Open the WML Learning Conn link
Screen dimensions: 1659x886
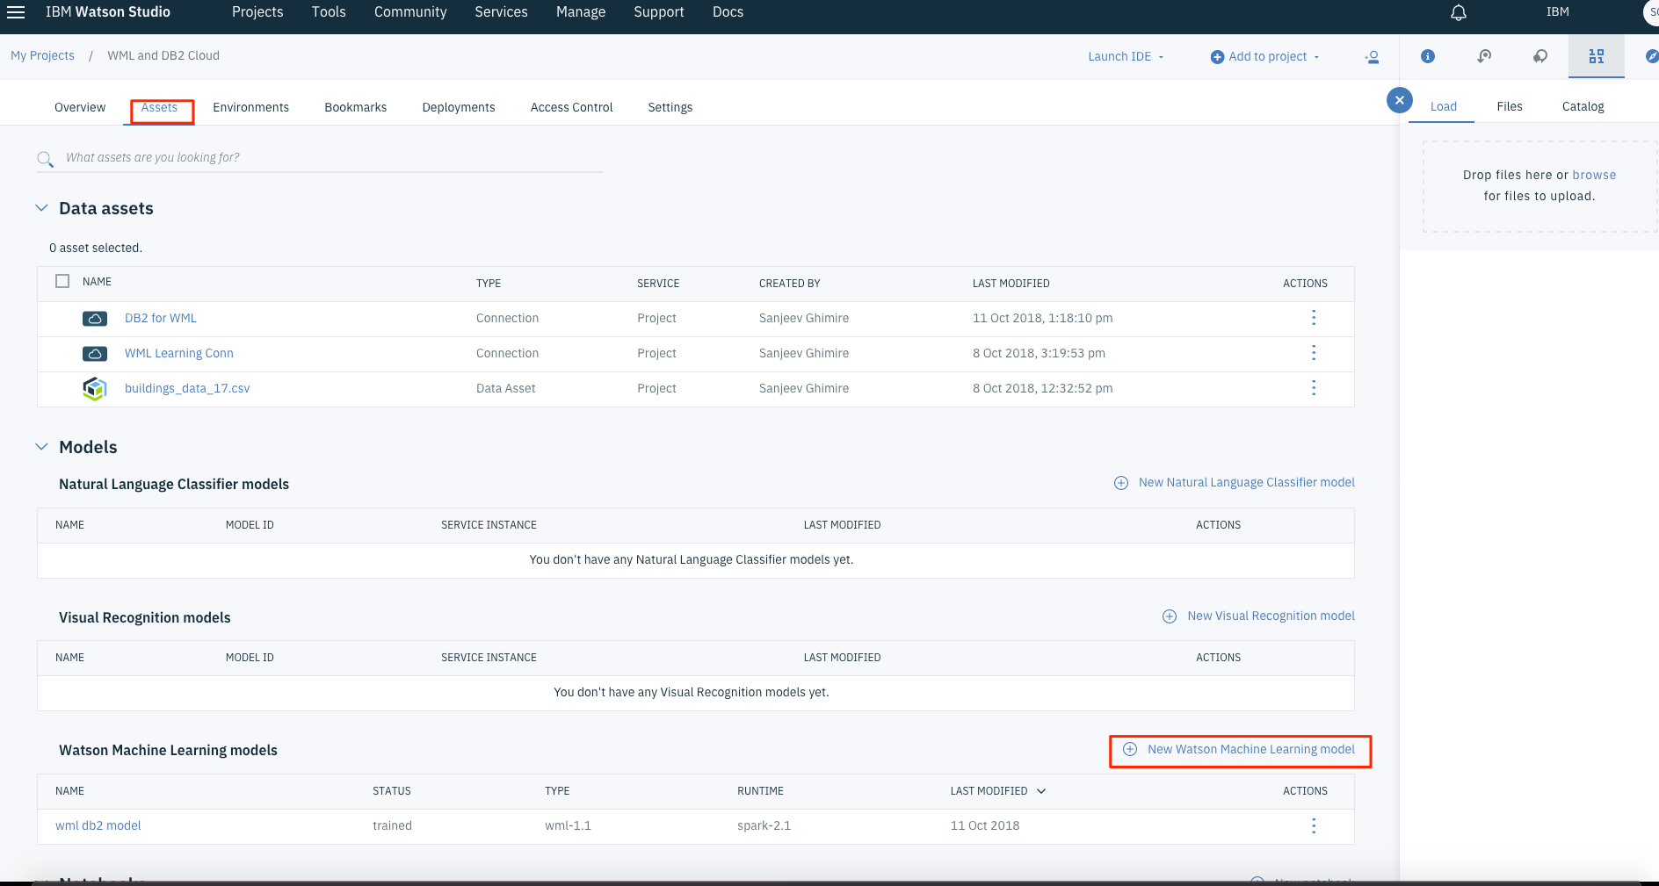(179, 353)
